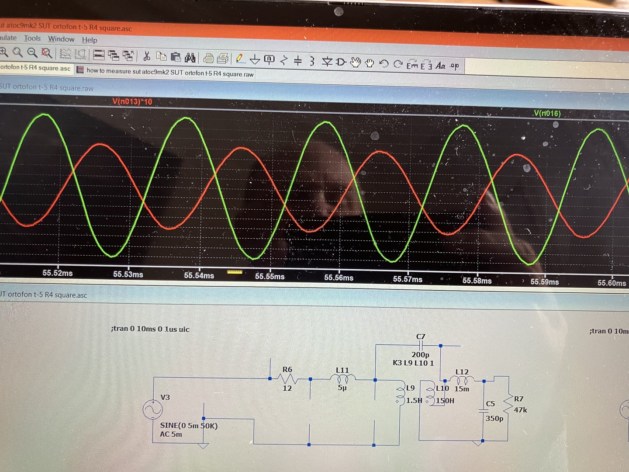Open the Tools menu
The image size is (629, 472).
(x=32, y=38)
